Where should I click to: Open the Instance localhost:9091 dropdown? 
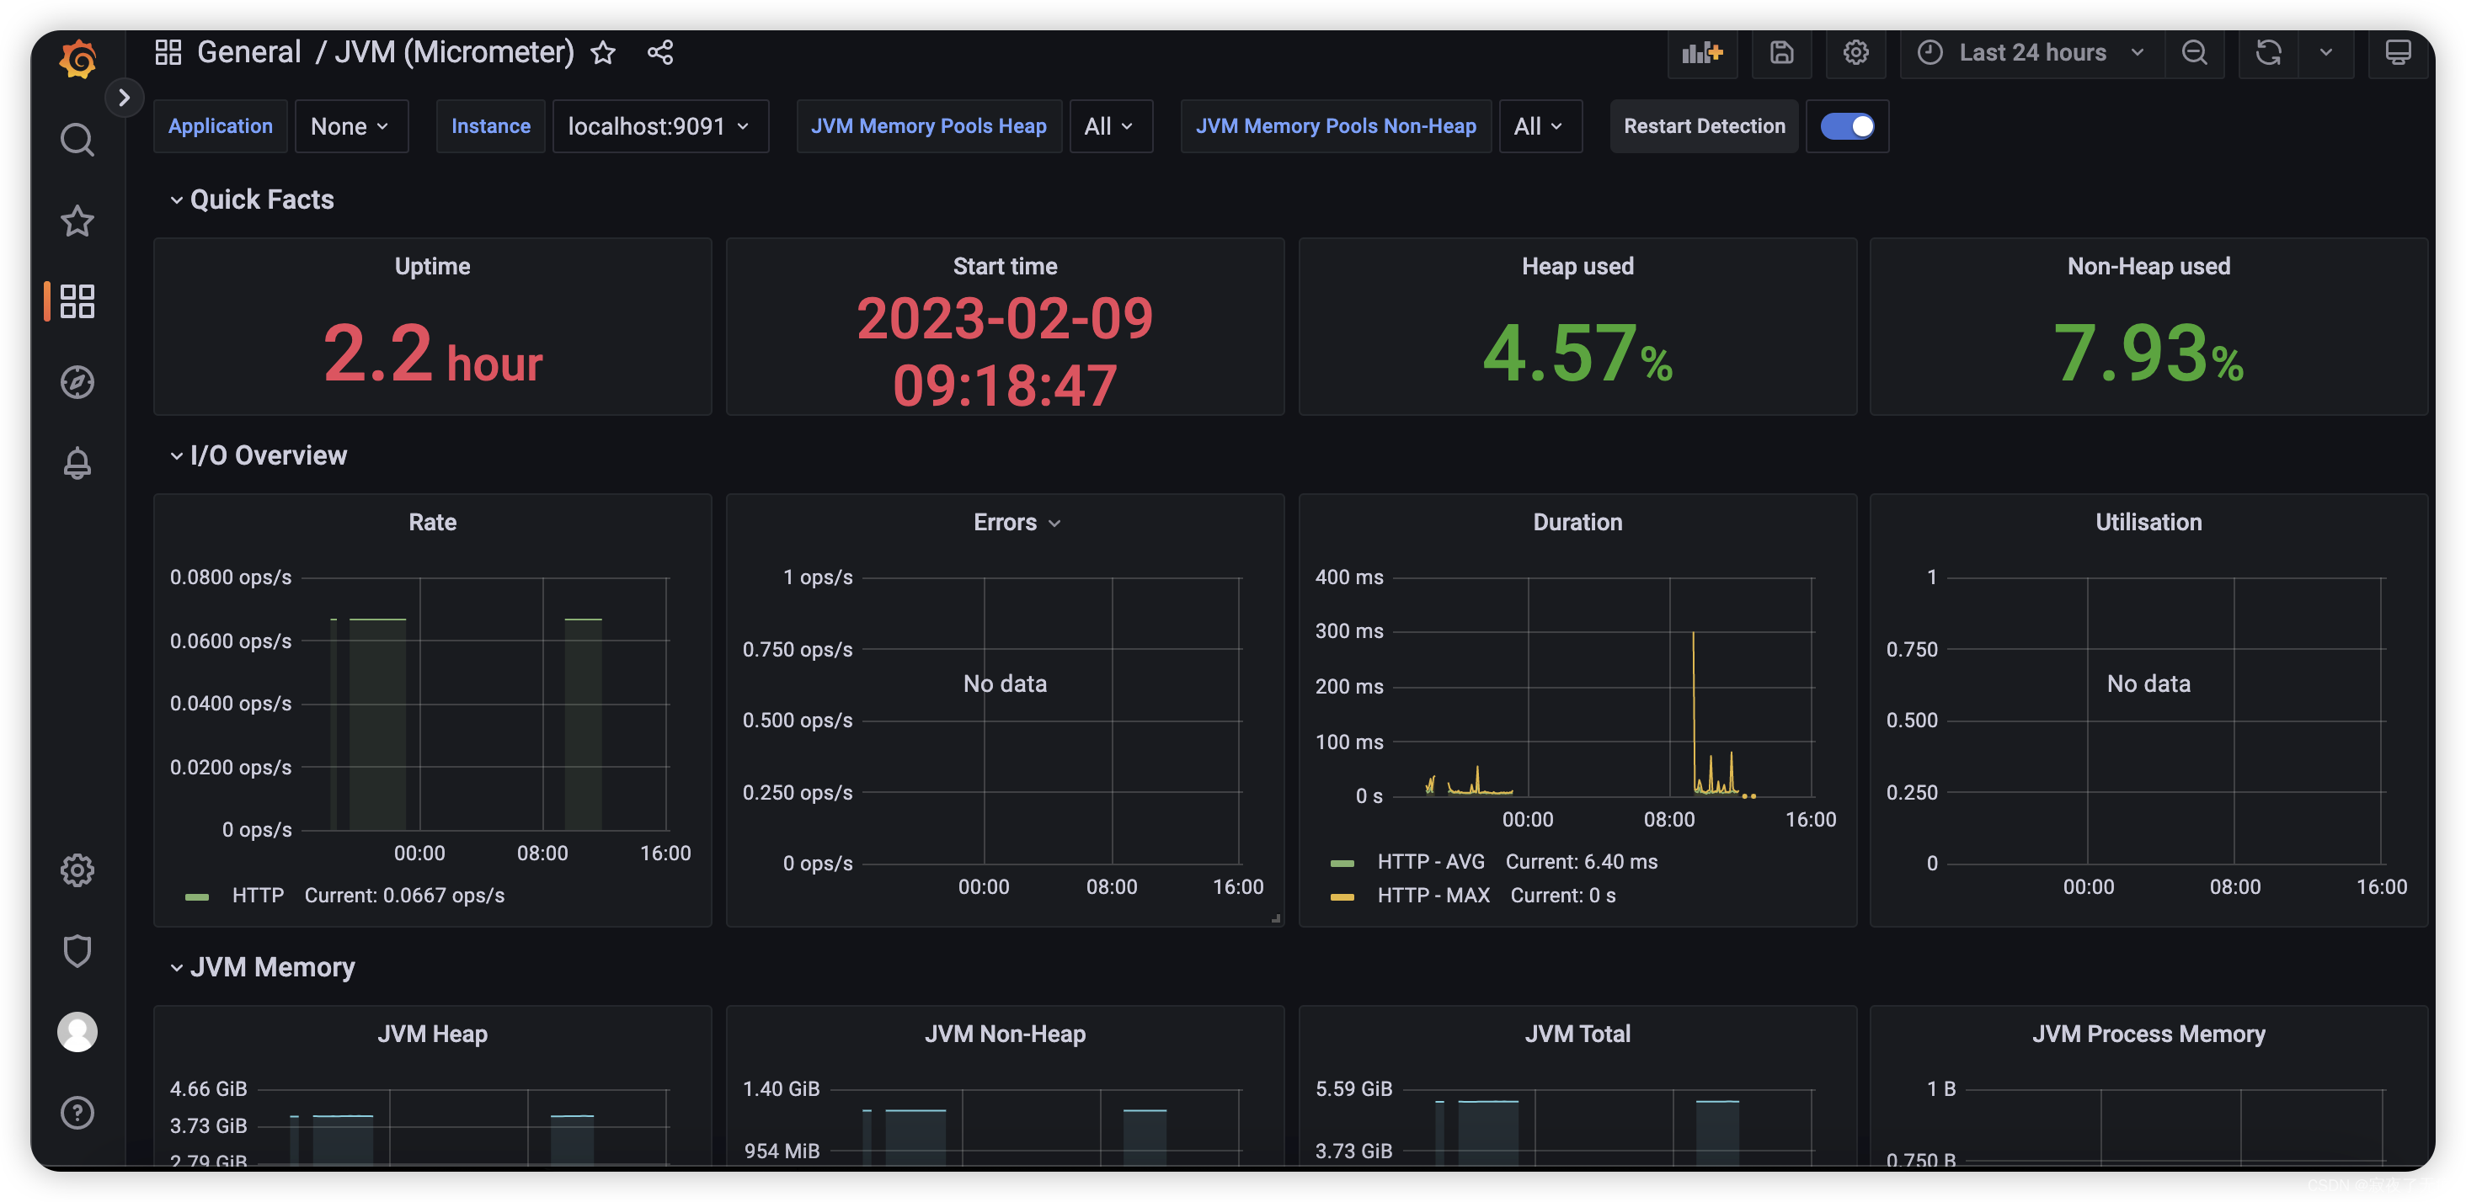pos(659,126)
